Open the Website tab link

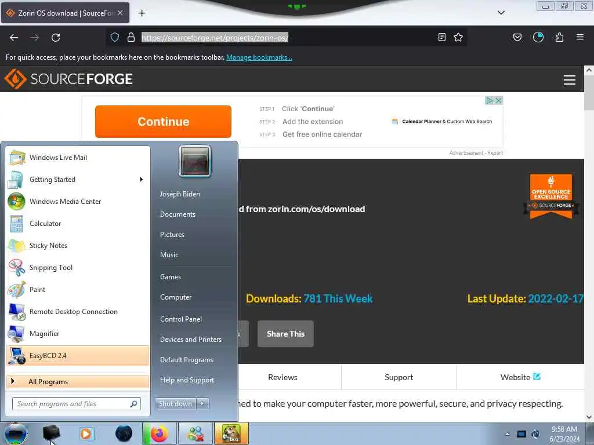click(x=520, y=377)
